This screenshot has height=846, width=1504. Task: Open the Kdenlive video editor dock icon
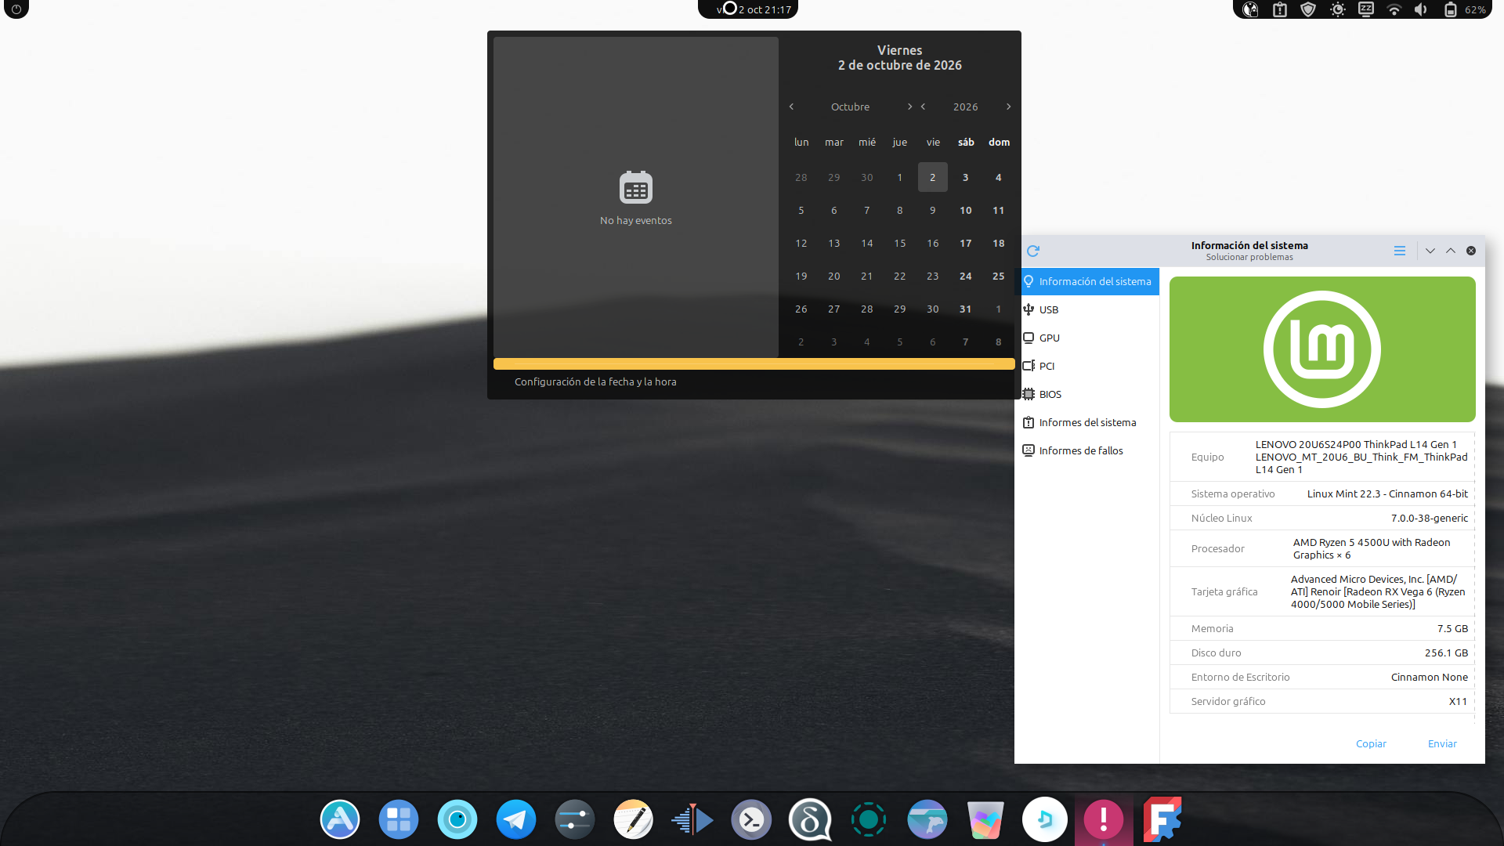692,819
